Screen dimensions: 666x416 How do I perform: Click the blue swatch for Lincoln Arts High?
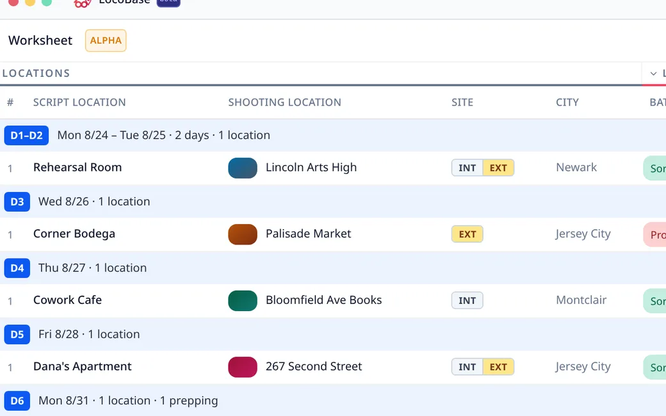[x=243, y=168]
